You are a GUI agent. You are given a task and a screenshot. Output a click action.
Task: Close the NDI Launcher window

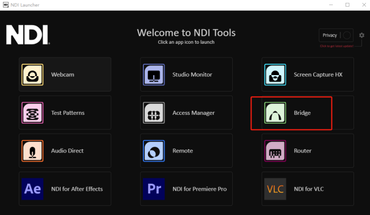364,5
